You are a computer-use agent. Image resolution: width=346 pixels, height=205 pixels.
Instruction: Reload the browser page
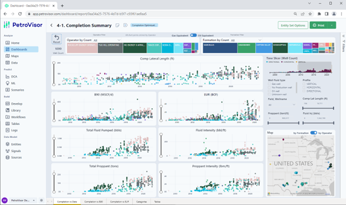(x=20, y=14)
